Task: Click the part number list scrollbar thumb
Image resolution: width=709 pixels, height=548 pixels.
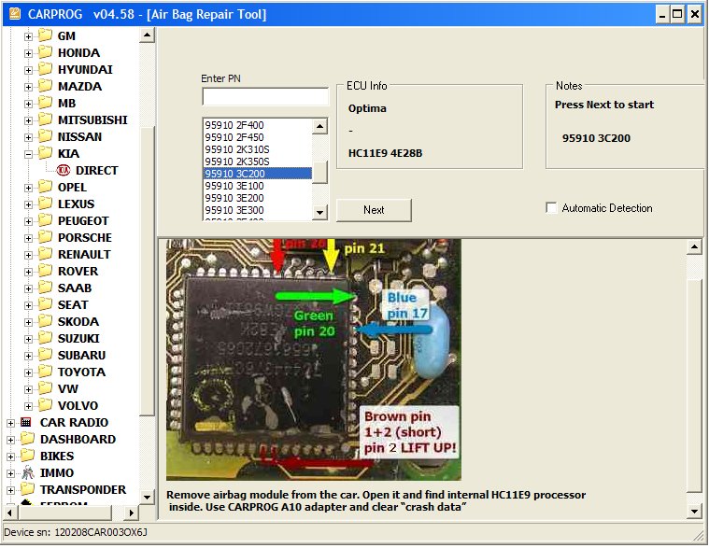Action: [320, 172]
